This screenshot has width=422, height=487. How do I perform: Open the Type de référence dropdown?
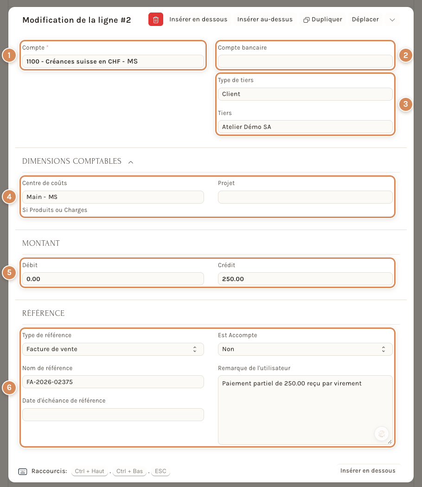coord(113,349)
